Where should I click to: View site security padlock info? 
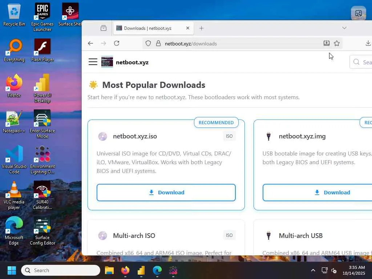[x=158, y=44]
